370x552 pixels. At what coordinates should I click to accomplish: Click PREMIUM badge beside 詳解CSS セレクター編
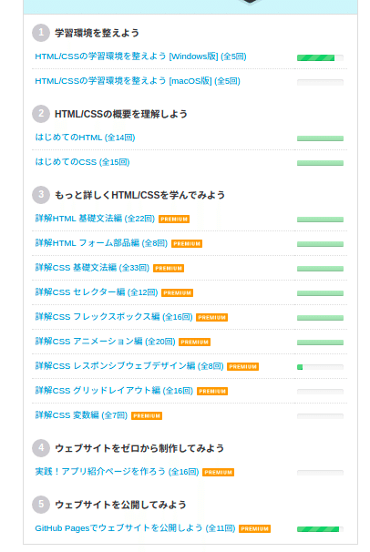177,293
